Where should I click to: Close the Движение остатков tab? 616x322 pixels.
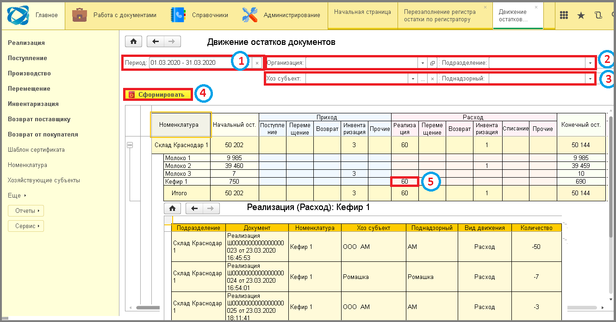click(536, 7)
